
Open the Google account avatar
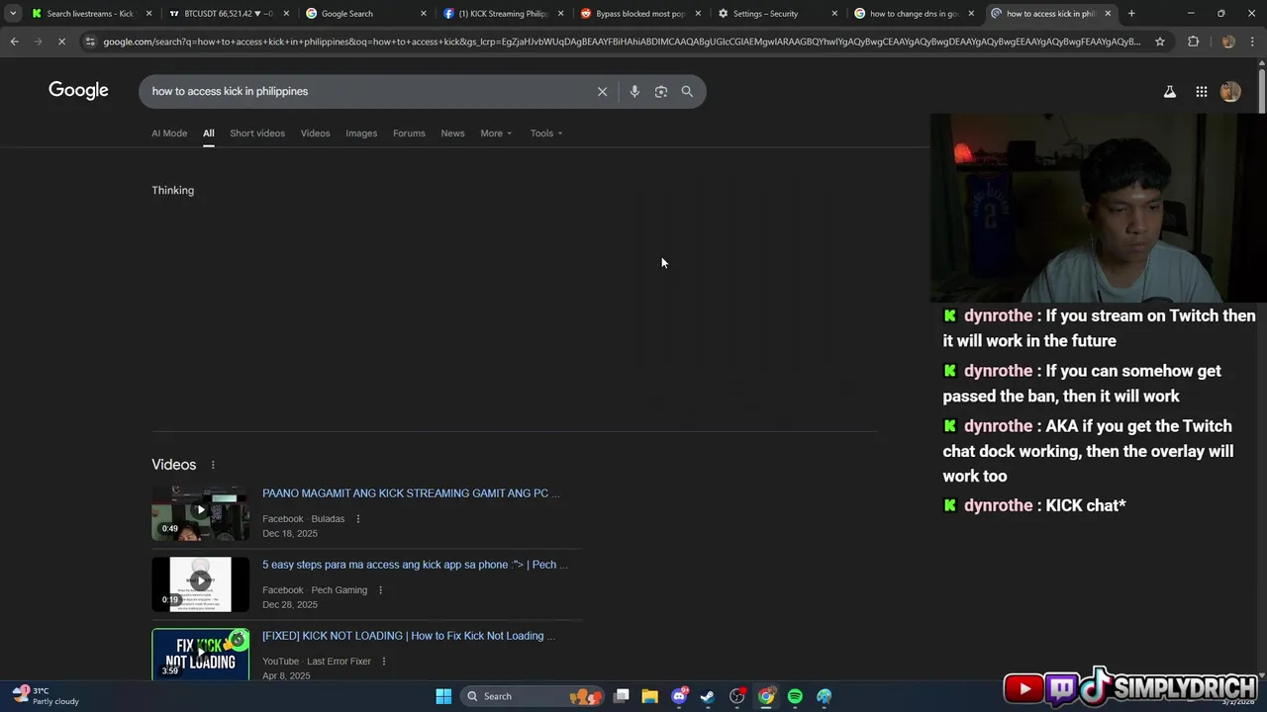(x=1230, y=91)
